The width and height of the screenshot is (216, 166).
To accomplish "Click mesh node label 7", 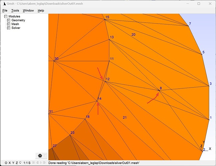I will pos(190,24).
